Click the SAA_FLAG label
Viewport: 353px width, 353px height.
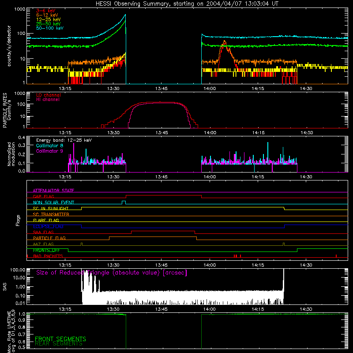coord(43,232)
